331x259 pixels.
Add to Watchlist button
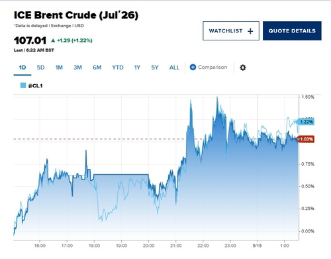click(x=231, y=31)
